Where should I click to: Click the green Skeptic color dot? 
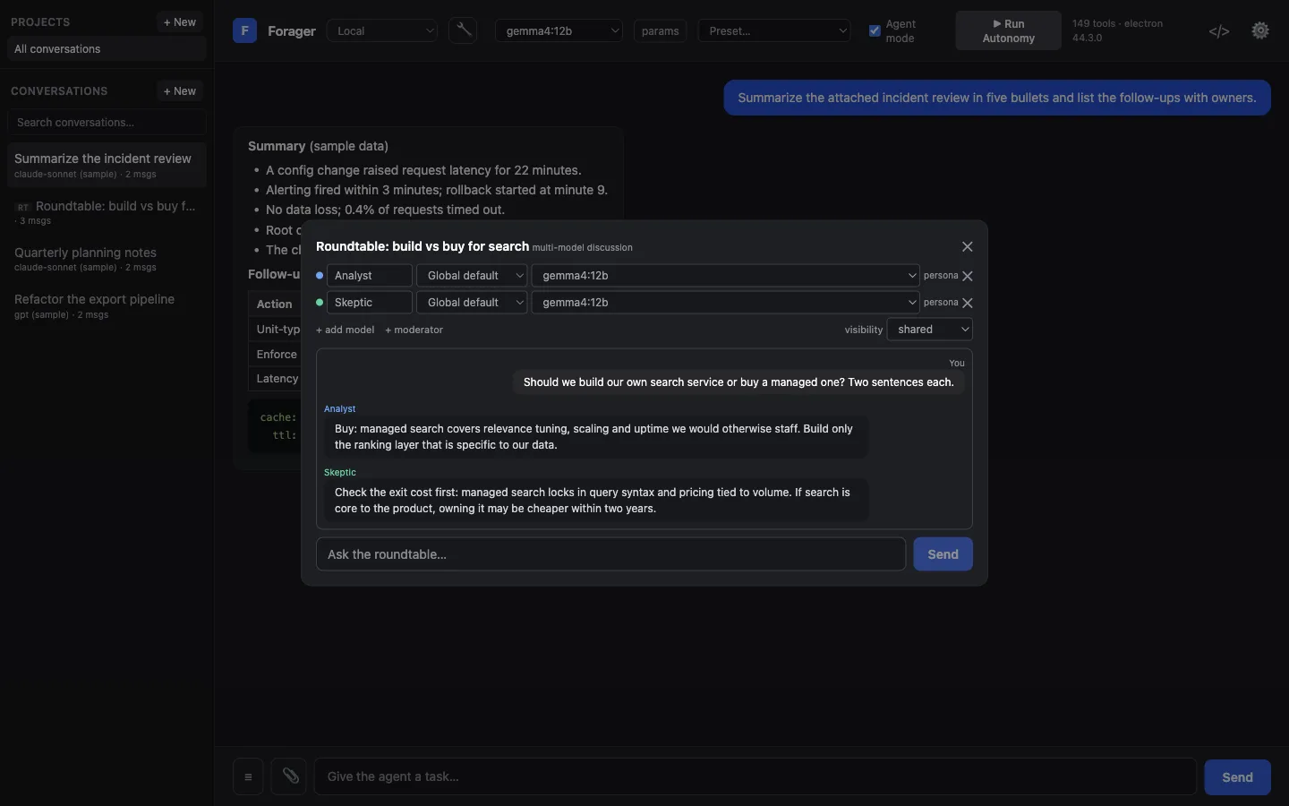320,303
